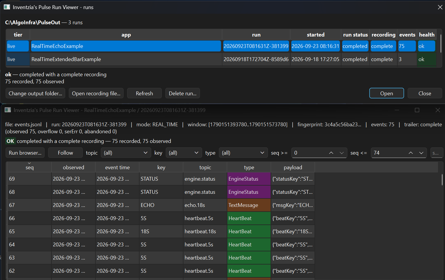Click Open recording file button

[x=96, y=93]
